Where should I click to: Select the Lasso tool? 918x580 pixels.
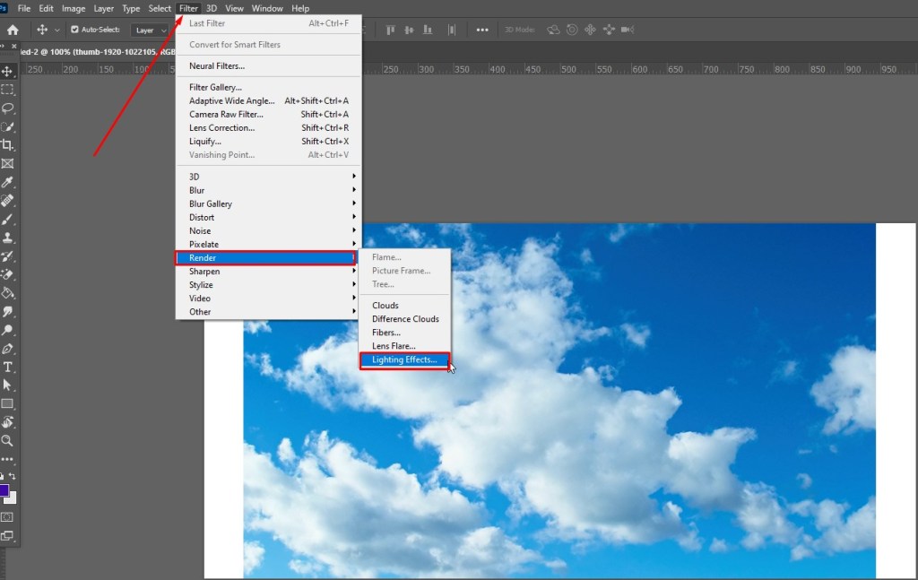click(x=7, y=108)
